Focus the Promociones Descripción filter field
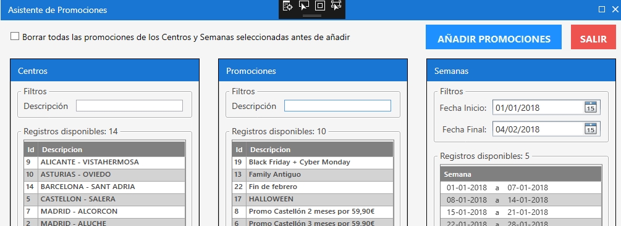 coord(337,106)
